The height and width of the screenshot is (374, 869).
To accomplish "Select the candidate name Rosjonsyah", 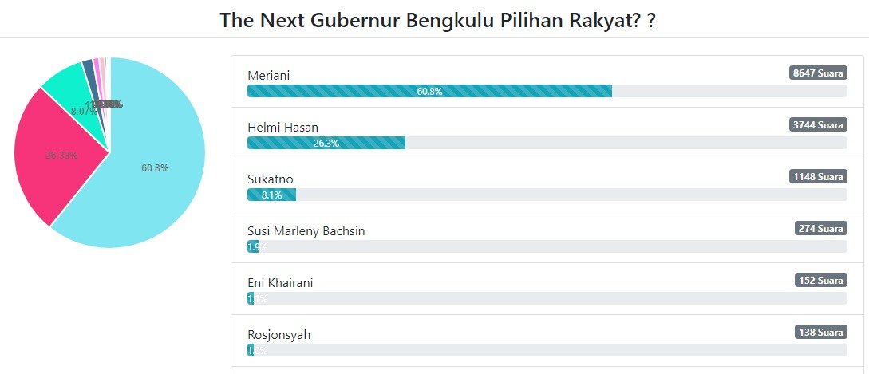I will click(279, 334).
